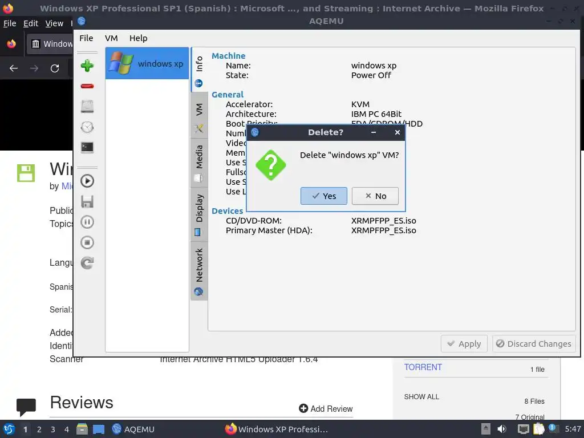Click Firefox forward arrow
This screenshot has height=438, width=584.
(34, 68)
